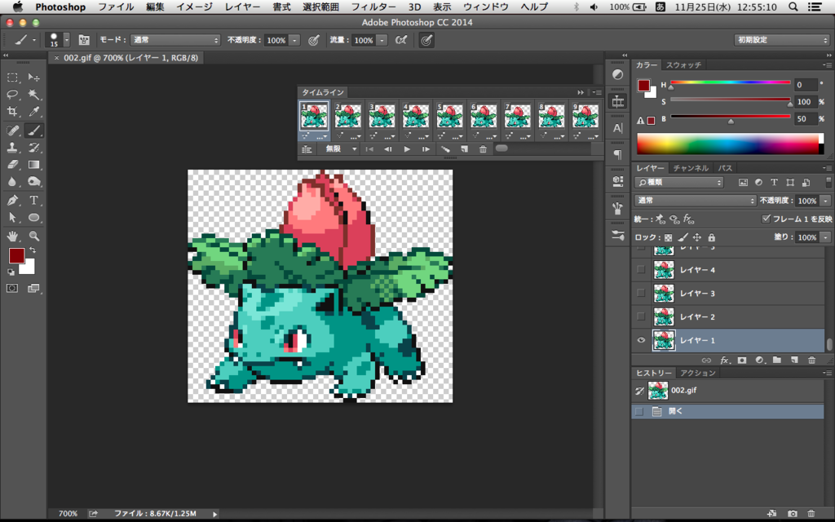
Task: Click the foreground color swatch in toolbox
Action: [x=16, y=255]
